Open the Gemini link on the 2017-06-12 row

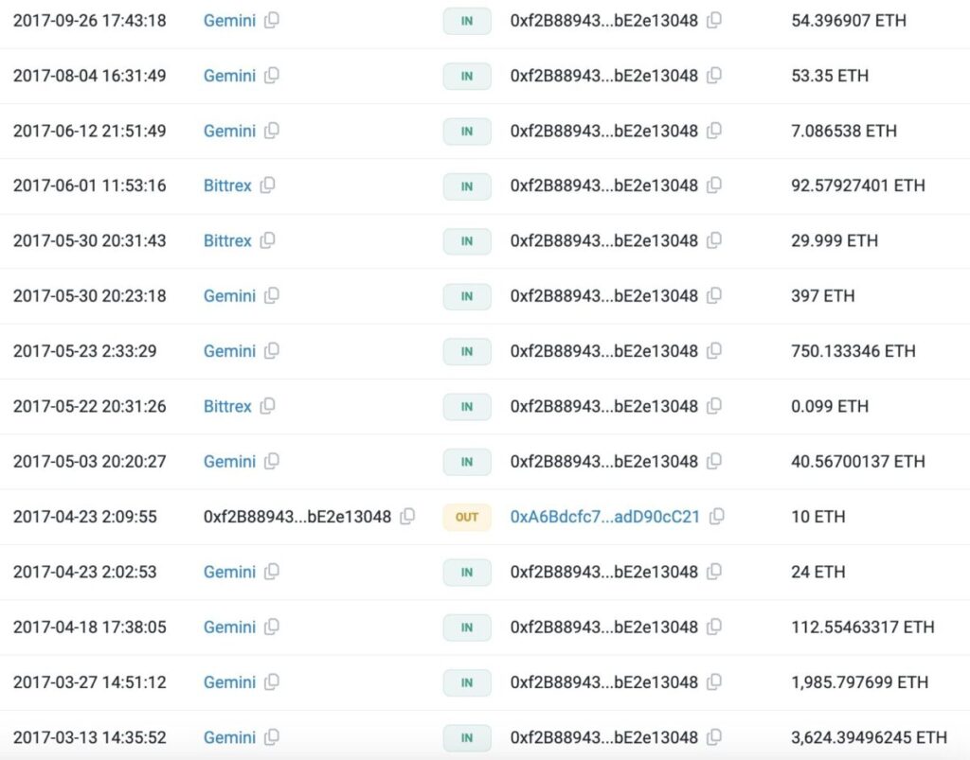pyautogui.click(x=229, y=131)
